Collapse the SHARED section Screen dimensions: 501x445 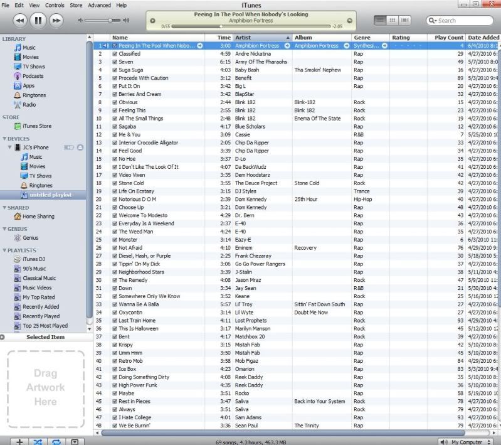pyautogui.click(x=4, y=208)
